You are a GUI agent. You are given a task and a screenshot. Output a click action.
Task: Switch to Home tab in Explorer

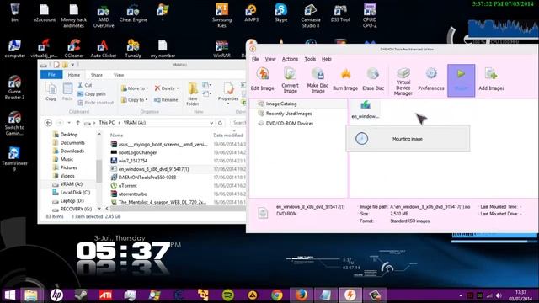tap(74, 75)
